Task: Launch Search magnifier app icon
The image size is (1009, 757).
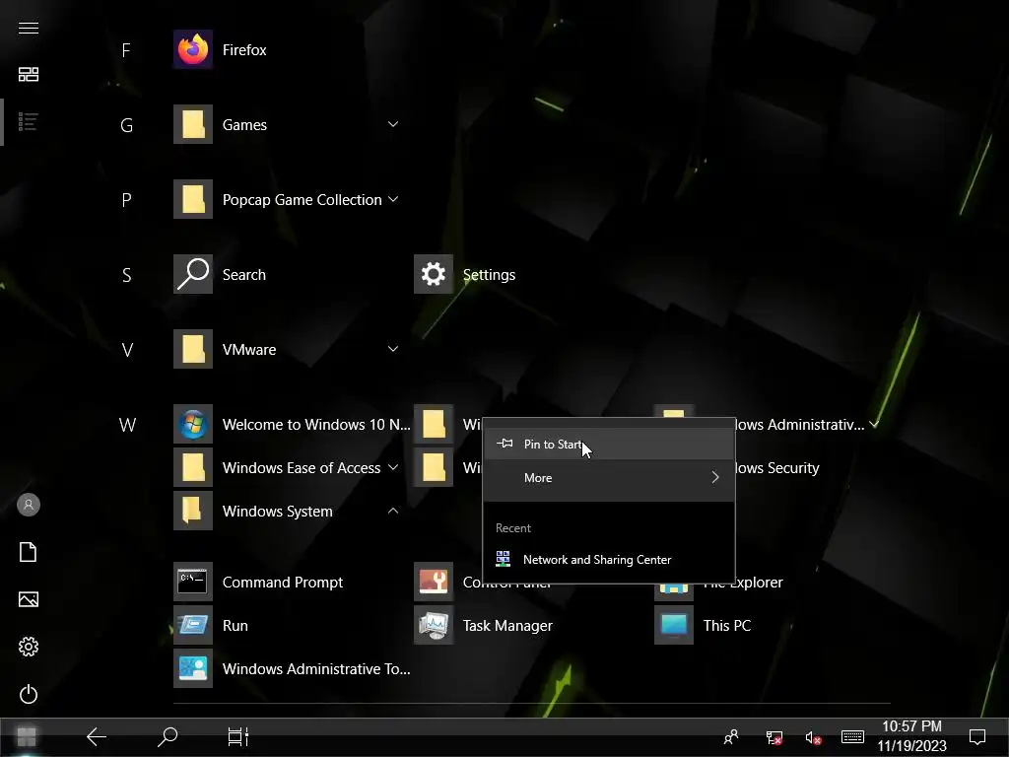Action: [192, 274]
